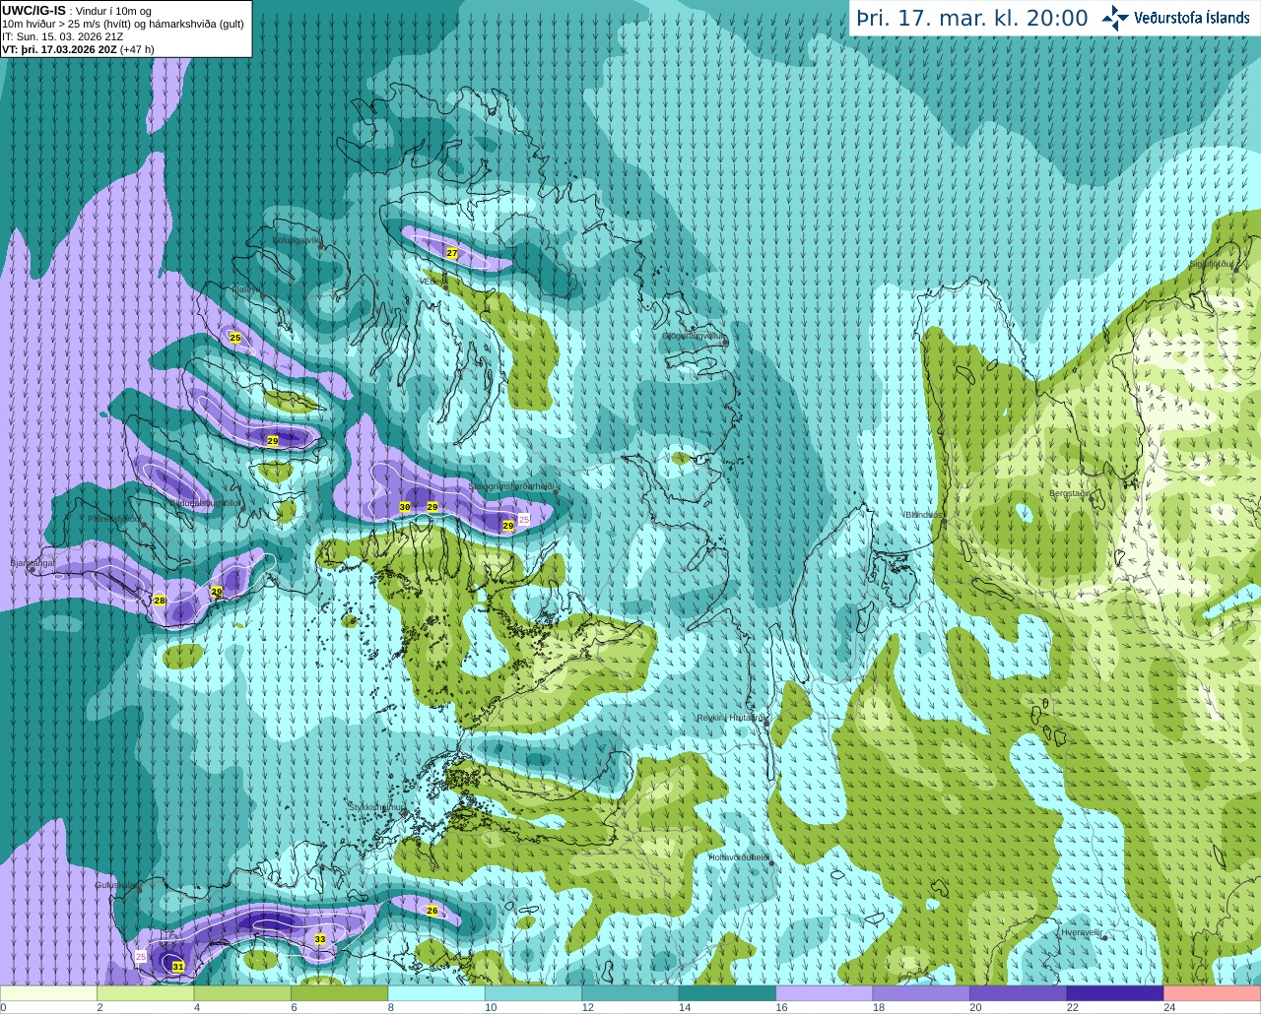
Task: Click the Stykkishólmur station label
Action: point(376,806)
